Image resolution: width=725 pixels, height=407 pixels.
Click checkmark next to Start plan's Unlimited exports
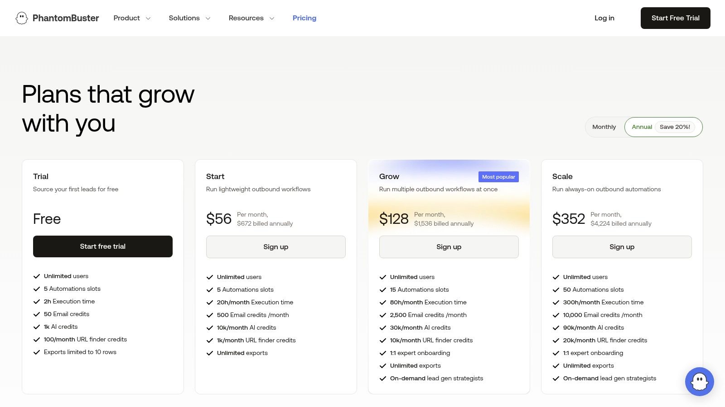tap(210, 353)
